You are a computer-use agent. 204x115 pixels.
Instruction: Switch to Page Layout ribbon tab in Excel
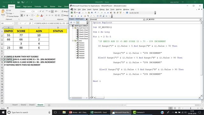(27, 6)
